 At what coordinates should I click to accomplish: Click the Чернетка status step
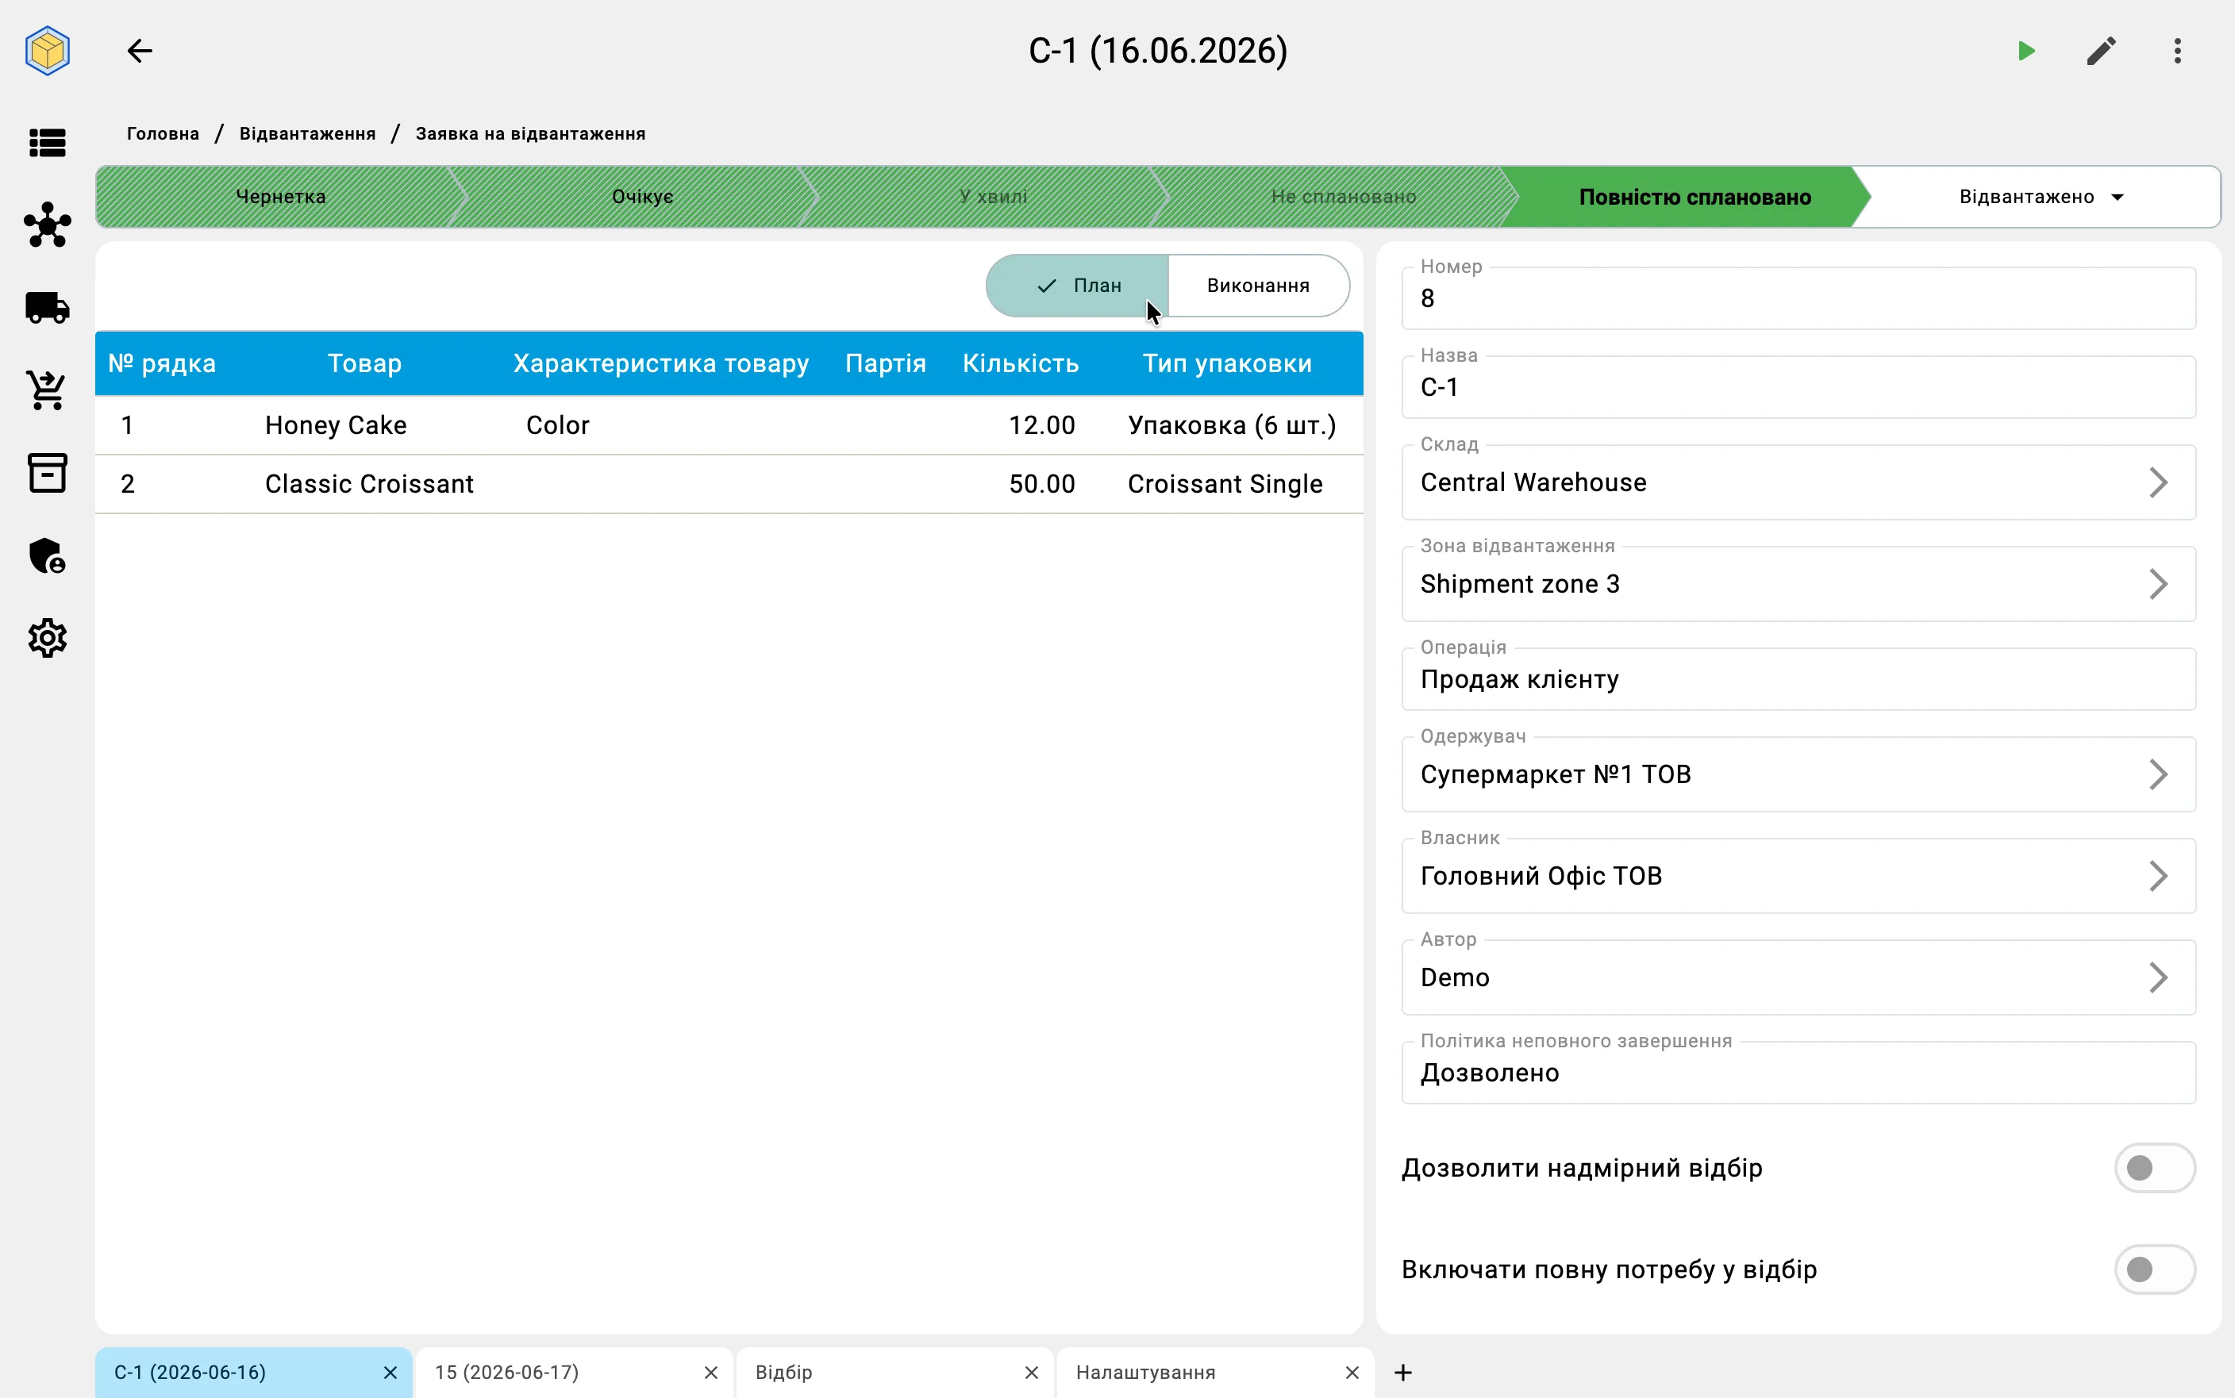click(x=280, y=197)
